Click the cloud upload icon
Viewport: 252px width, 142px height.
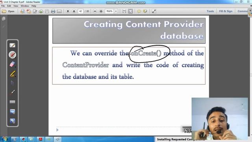click(41, 11)
